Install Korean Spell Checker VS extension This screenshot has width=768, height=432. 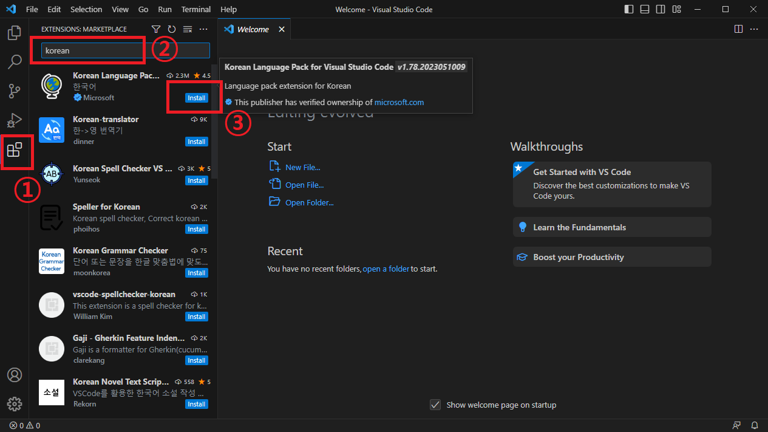click(x=197, y=180)
